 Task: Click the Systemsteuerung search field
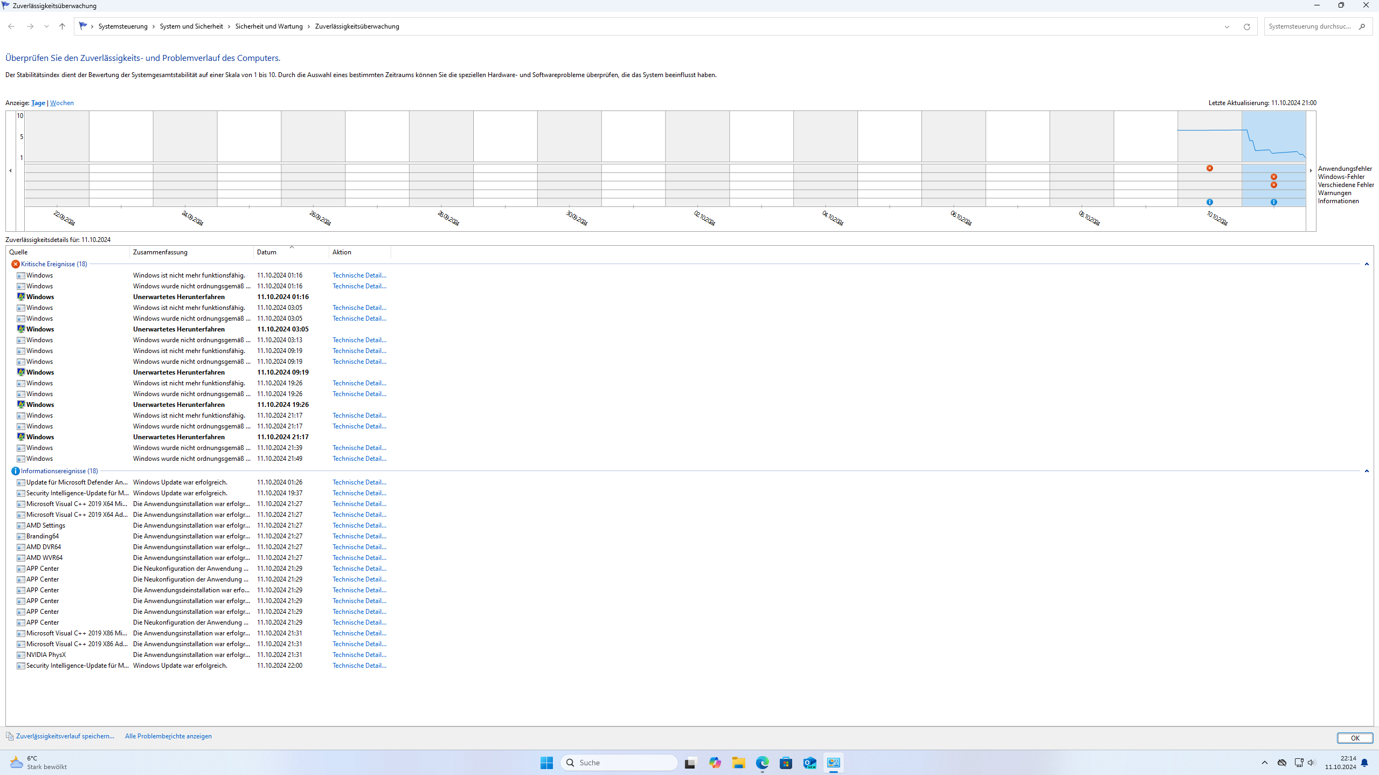1309,26
